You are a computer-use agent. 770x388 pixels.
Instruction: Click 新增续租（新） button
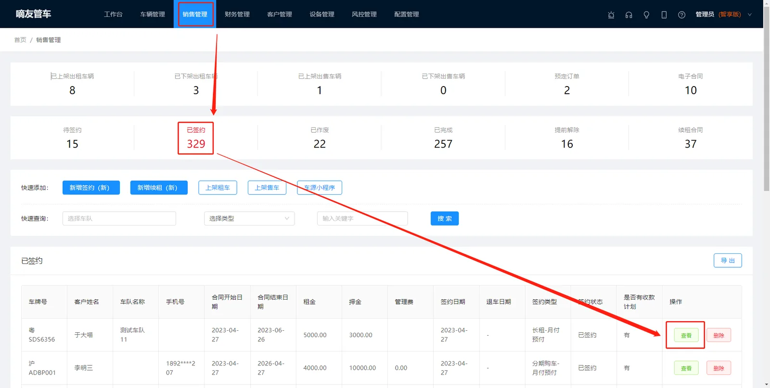159,188
